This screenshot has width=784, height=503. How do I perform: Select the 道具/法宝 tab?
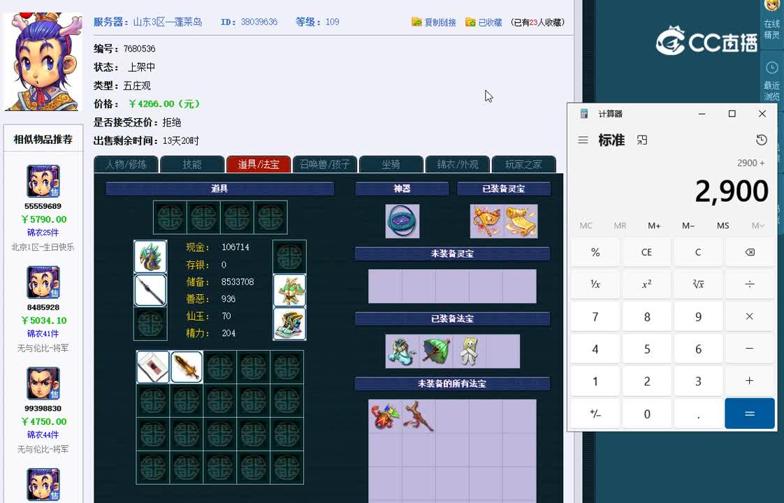pos(259,164)
